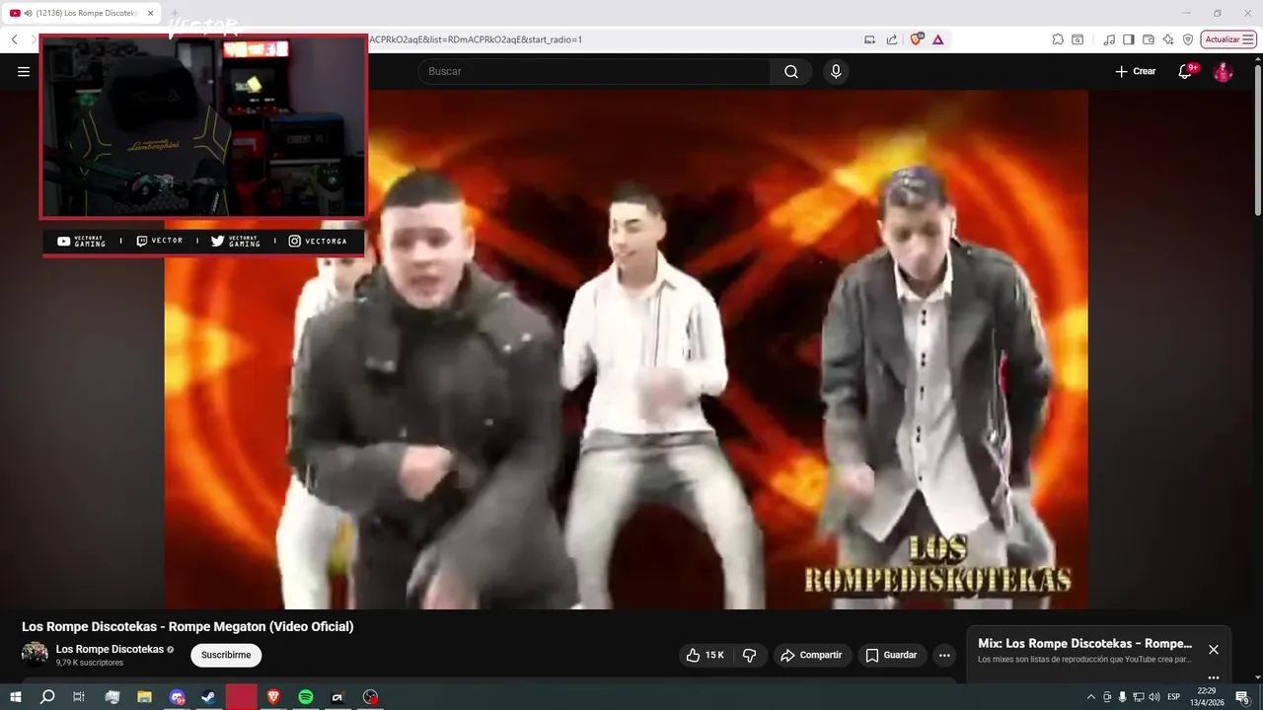Click the Crear create button
Screen dimensions: 1263x710
pos(1135,71)
